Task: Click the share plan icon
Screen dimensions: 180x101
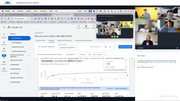Action: [x=106, y=47]
